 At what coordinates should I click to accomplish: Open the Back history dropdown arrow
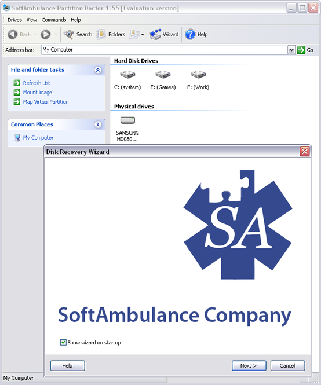point(35,34)
